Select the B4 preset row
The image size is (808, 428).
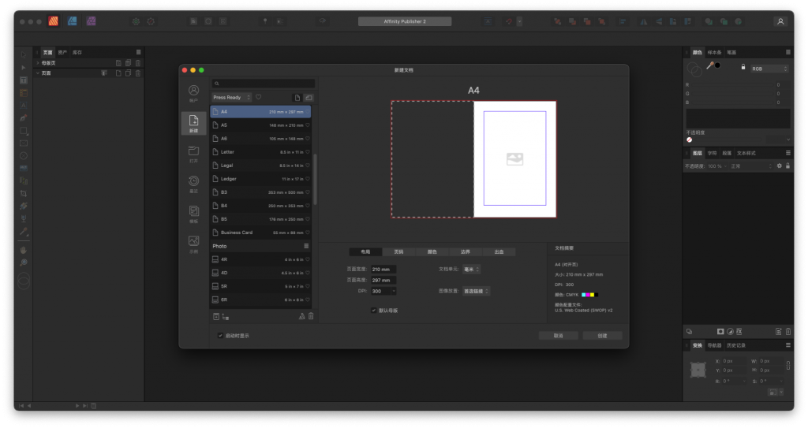(x=260, y=206)
